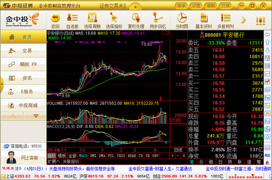Open the 资讯 sidebar menu item
Screen dimensions: 272x180
[23, 78]
